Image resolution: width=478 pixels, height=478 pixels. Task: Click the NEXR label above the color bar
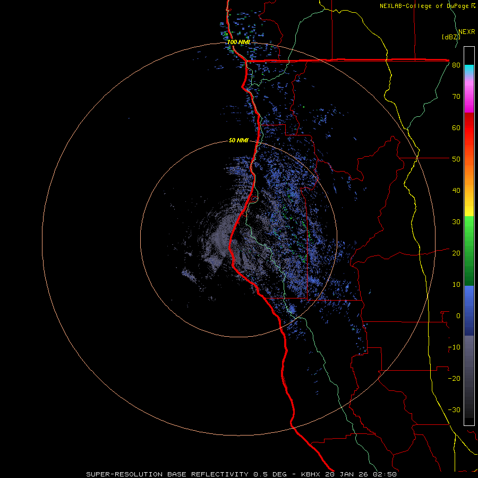tap(467, 31)
